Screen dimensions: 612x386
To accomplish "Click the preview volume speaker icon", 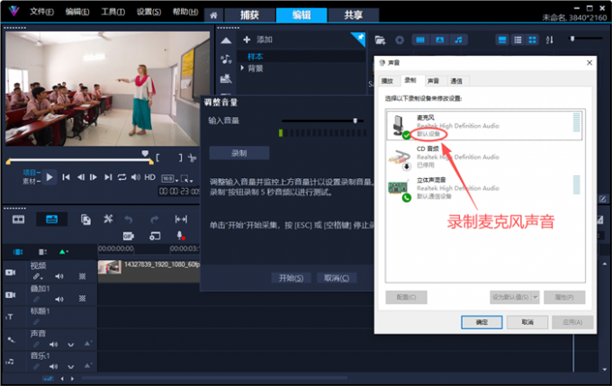I will pyautogui.click(x=135, y=177).
